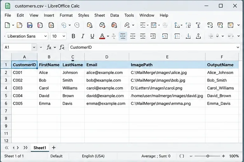
Task: Click the previous sheet arrow
Action: (x=14, y=148)
